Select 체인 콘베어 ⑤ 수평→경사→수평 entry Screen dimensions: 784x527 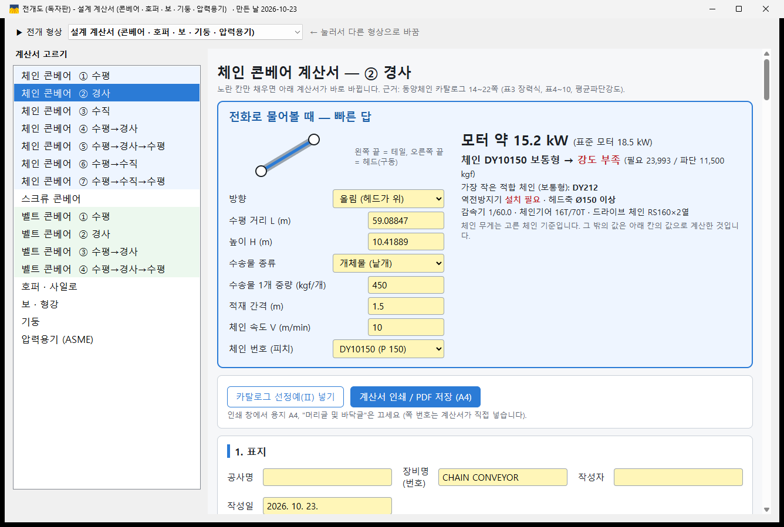coord(107,146)
